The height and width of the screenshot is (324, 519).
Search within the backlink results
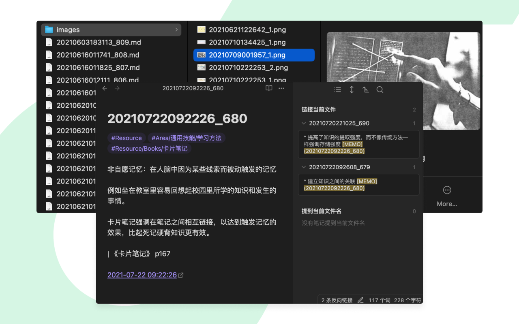pyautogui.click(x=380, y=90)
